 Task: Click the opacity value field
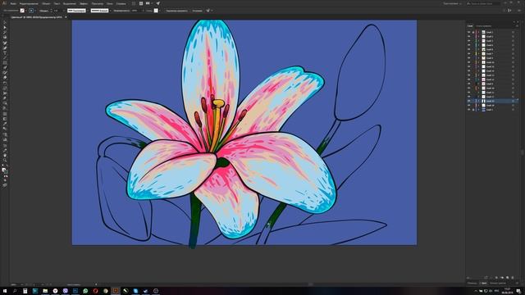tap(135, 11)
